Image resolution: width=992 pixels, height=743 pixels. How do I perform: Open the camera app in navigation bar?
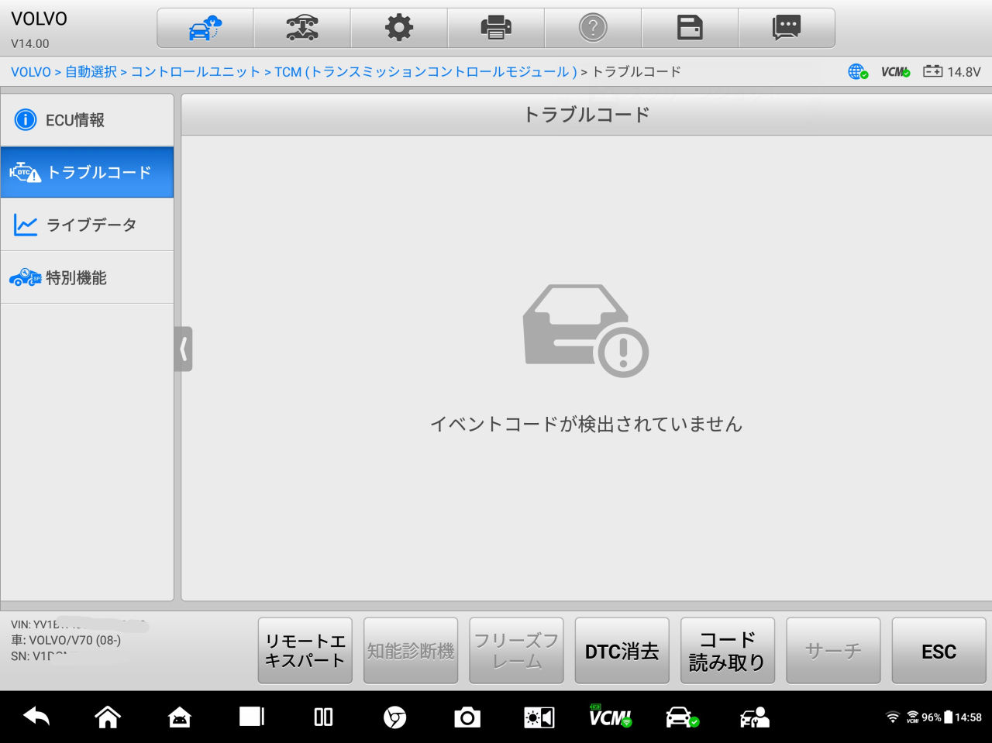[467, 717]
